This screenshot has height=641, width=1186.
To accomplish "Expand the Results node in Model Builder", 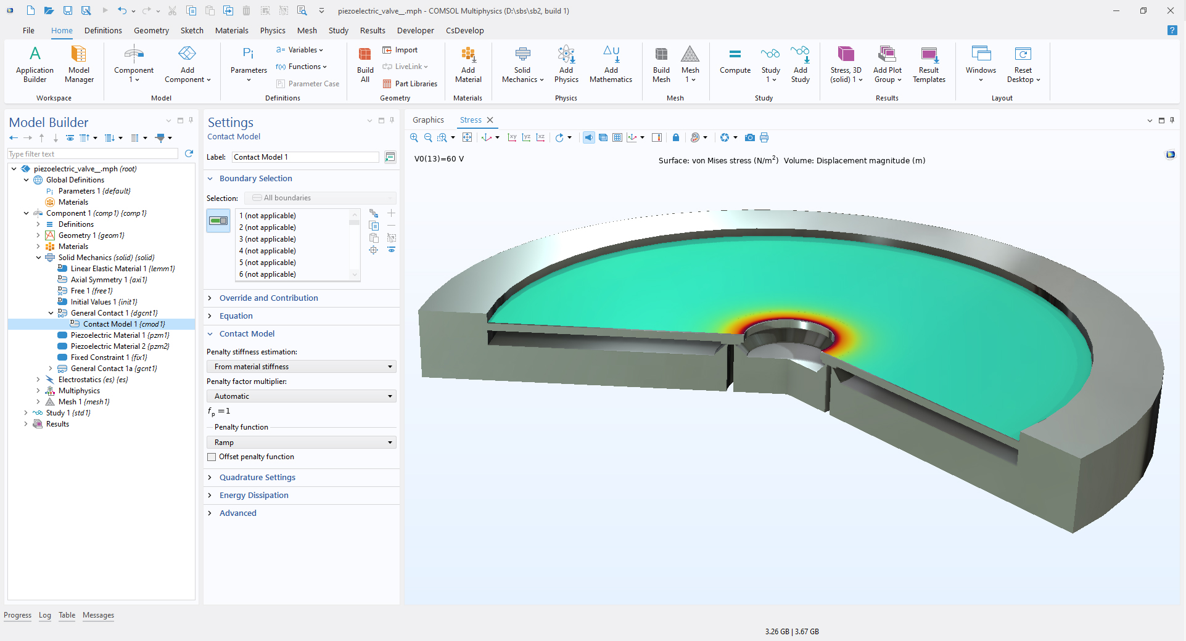I will [x=26, y=424].
